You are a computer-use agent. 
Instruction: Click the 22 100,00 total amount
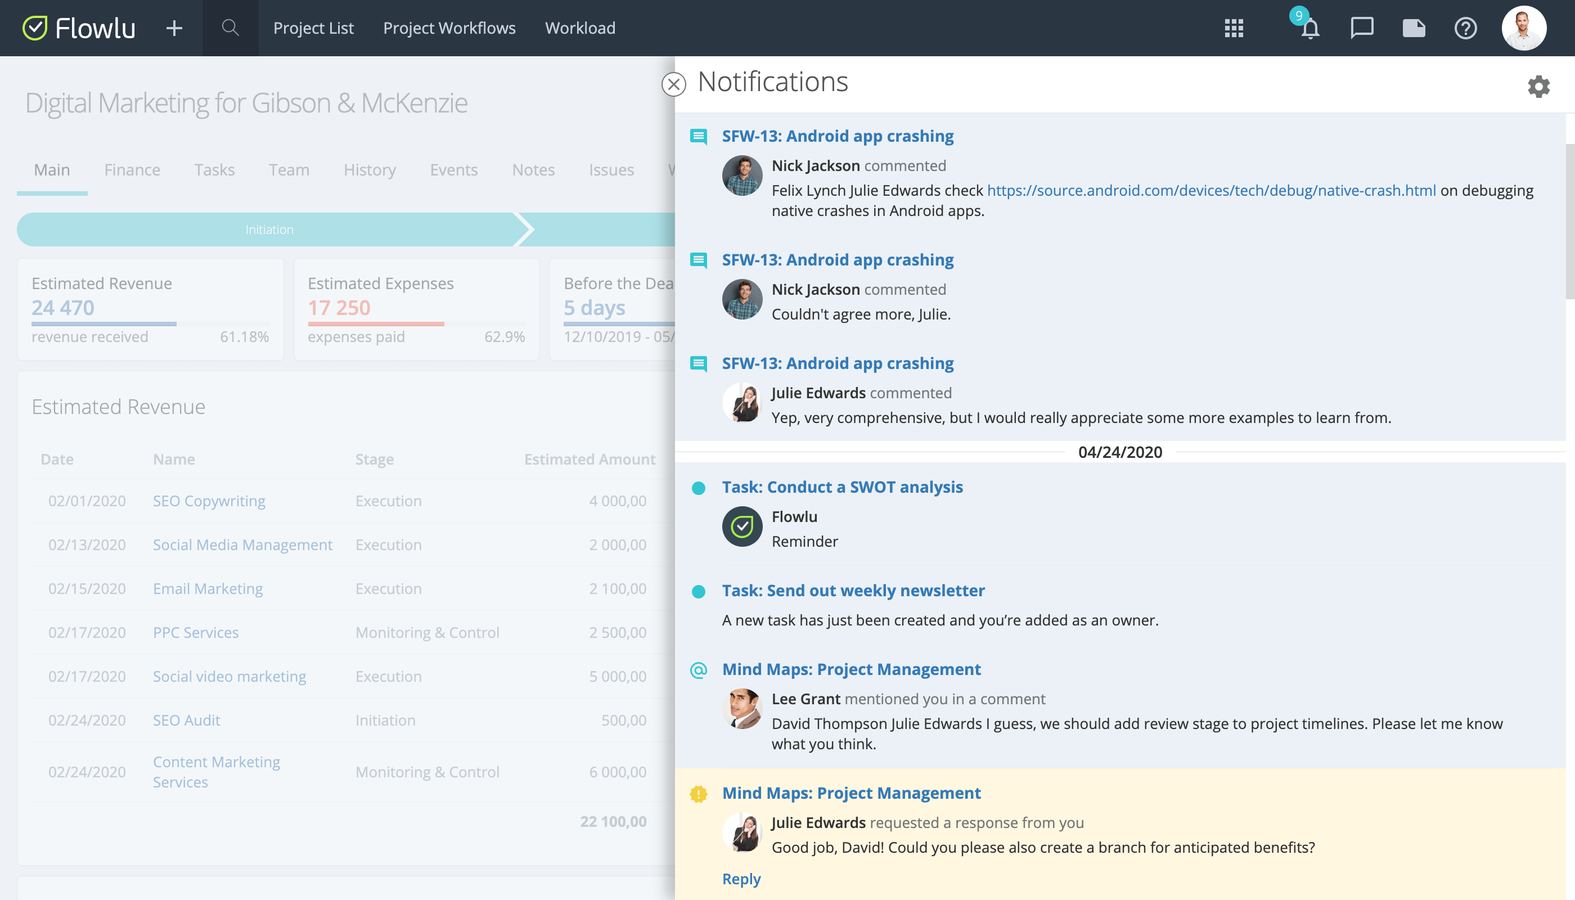click(613, 821)
